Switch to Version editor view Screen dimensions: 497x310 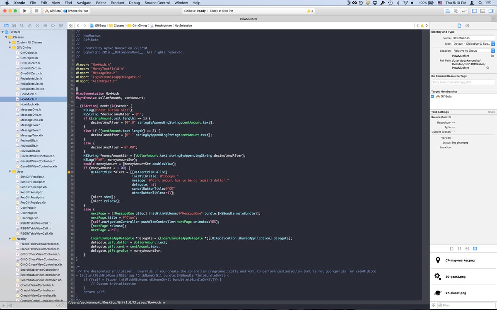coord(465,11)
